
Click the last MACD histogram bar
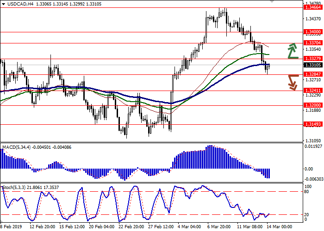(269, 173)
